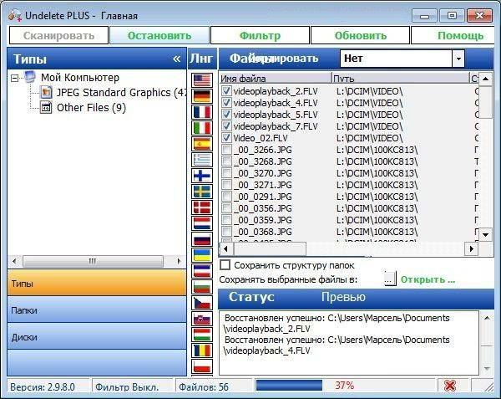Click the JPEG Standard Graphics file type icon

(46, 93)
